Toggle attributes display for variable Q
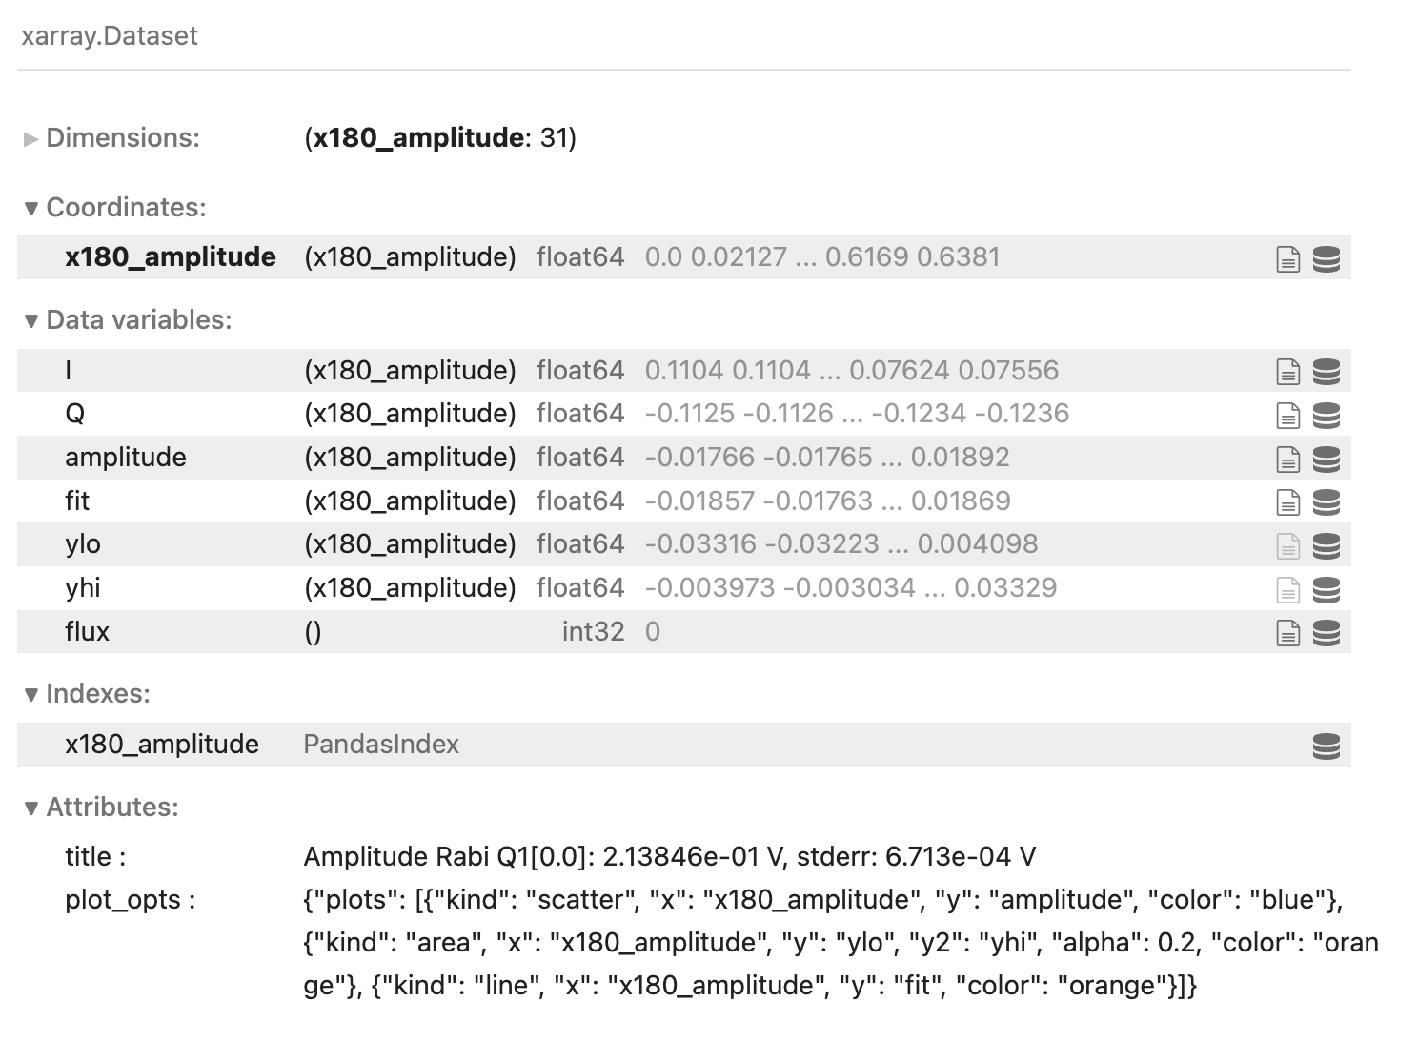This screenshot has height=1043, width=1418. click(x=1287, y=415)
